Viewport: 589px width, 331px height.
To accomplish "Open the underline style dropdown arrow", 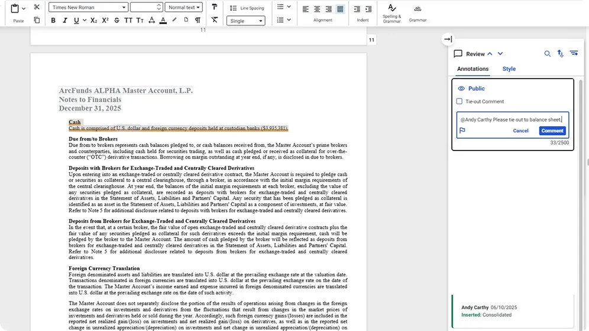I will pyautogui.click(x=85, y=20).
